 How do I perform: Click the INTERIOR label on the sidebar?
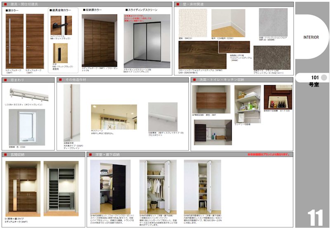click(311, 37)
